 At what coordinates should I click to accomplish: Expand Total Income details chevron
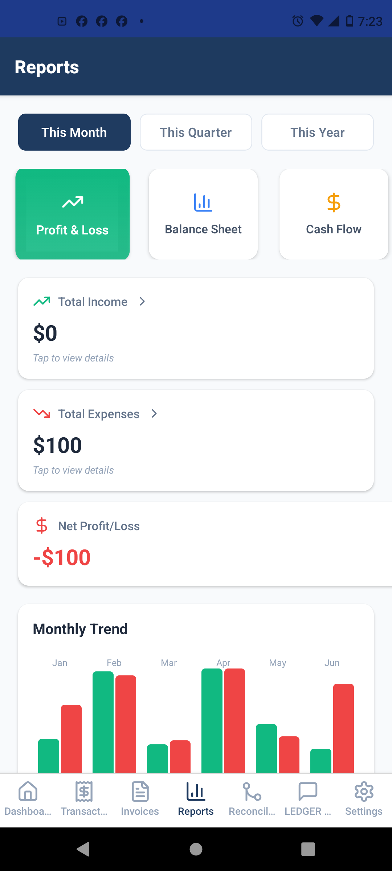pos(142,302)
